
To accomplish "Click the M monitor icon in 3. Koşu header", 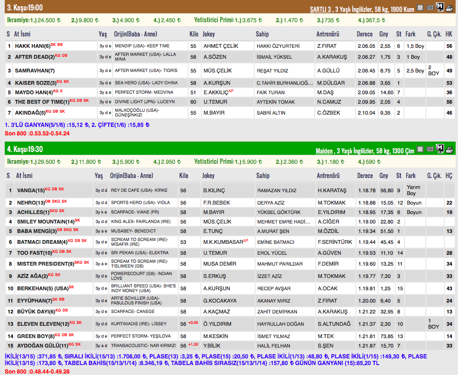I will (x=440, y=7).
